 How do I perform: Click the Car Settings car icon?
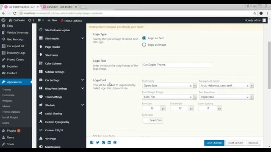[41, 80]
